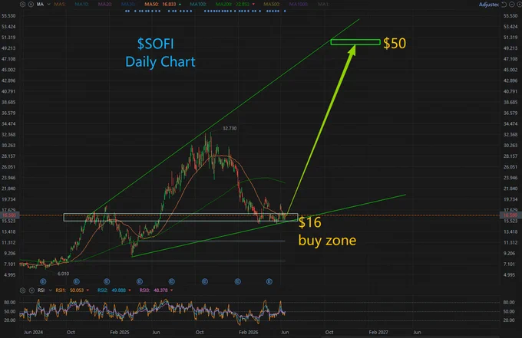This screenshot has width=522, height=338.
Task: Click the earnings marker near Oct 2024
Action: tap(76, 281)
